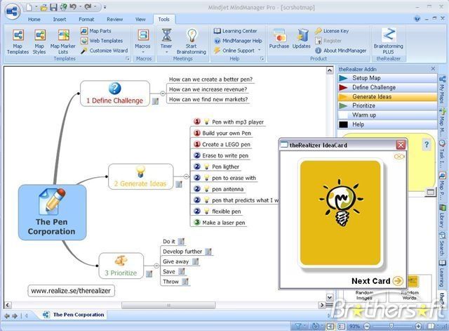This screenshot has height=331, width=449.
Task: Click the www.realize.se/therealizer topic
Action: (x=71, y=291)
